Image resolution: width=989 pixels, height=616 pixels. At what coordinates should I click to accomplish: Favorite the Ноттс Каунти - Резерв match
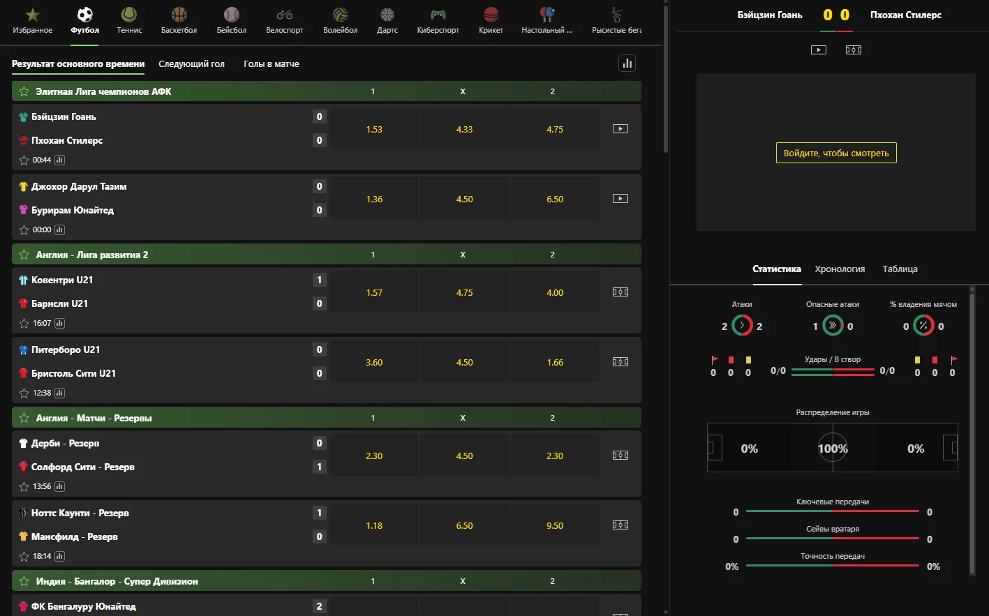click(24, 556)
